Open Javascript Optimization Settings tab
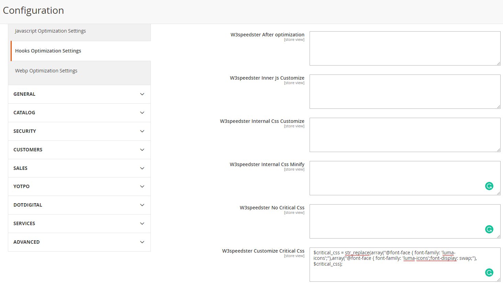Viewport: 503px width, 301px height. pos(51,31)
